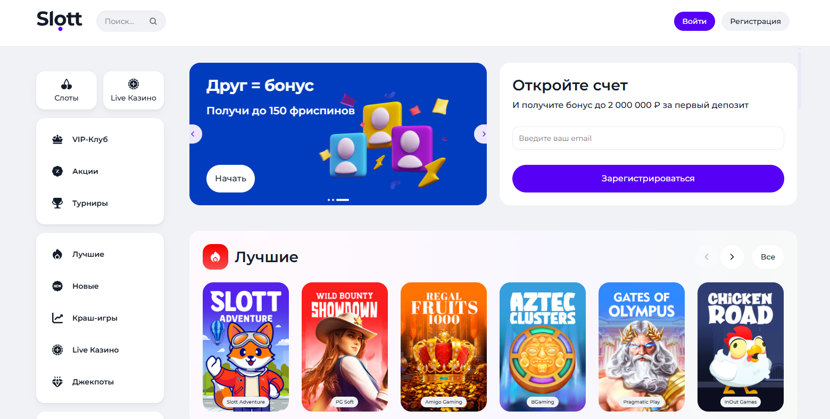Click the Краш-игры chart icon
This screenshot has width=830, height=419.
[57, 318]
